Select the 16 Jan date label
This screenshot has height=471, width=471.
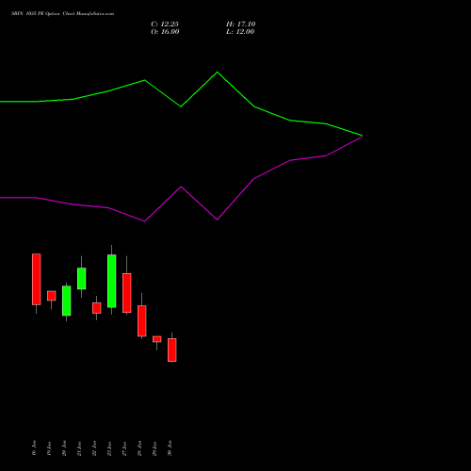(x=34, y=448)
